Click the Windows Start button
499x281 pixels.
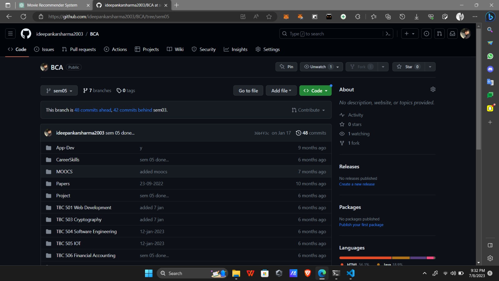point(149,273)
